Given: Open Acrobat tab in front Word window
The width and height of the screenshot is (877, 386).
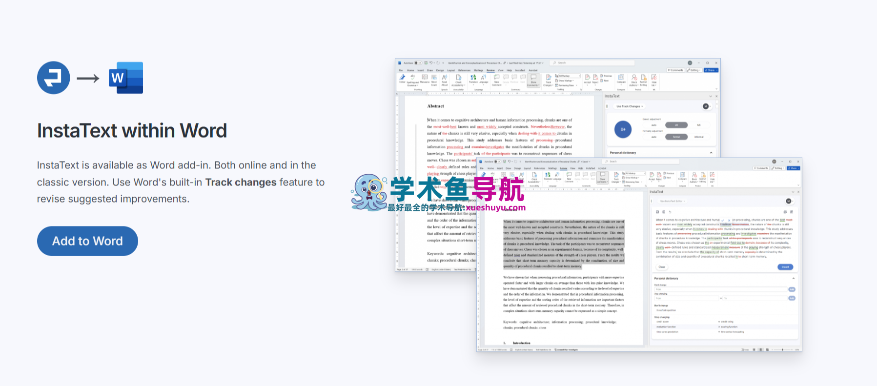Looking at the screenshot, I should click(602, 168).
